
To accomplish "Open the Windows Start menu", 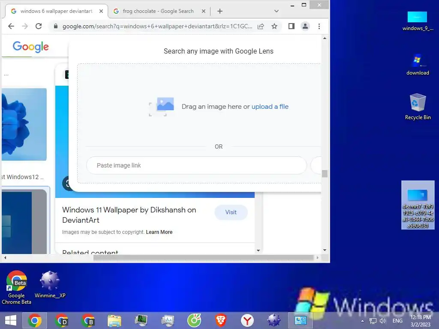I will (11, 320).
